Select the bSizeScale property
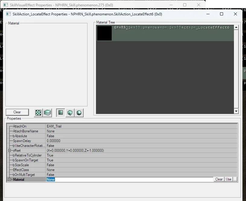The width and height of the screenshot is (246, 201). [21, 165]
